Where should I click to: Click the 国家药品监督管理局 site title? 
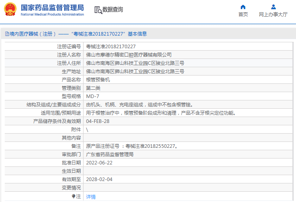52,8
